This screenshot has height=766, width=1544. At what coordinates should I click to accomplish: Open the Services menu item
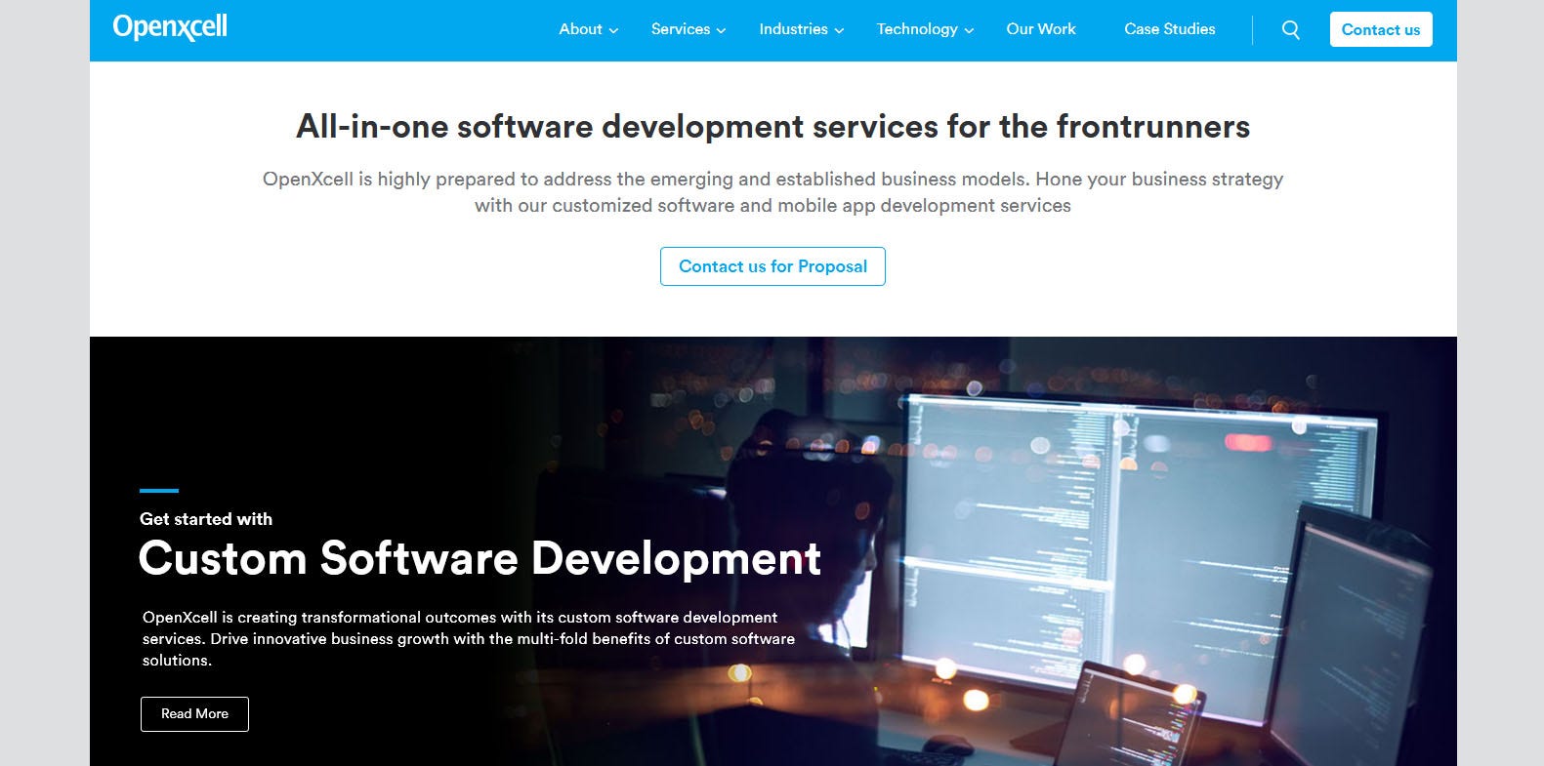(x=681, y=29)
